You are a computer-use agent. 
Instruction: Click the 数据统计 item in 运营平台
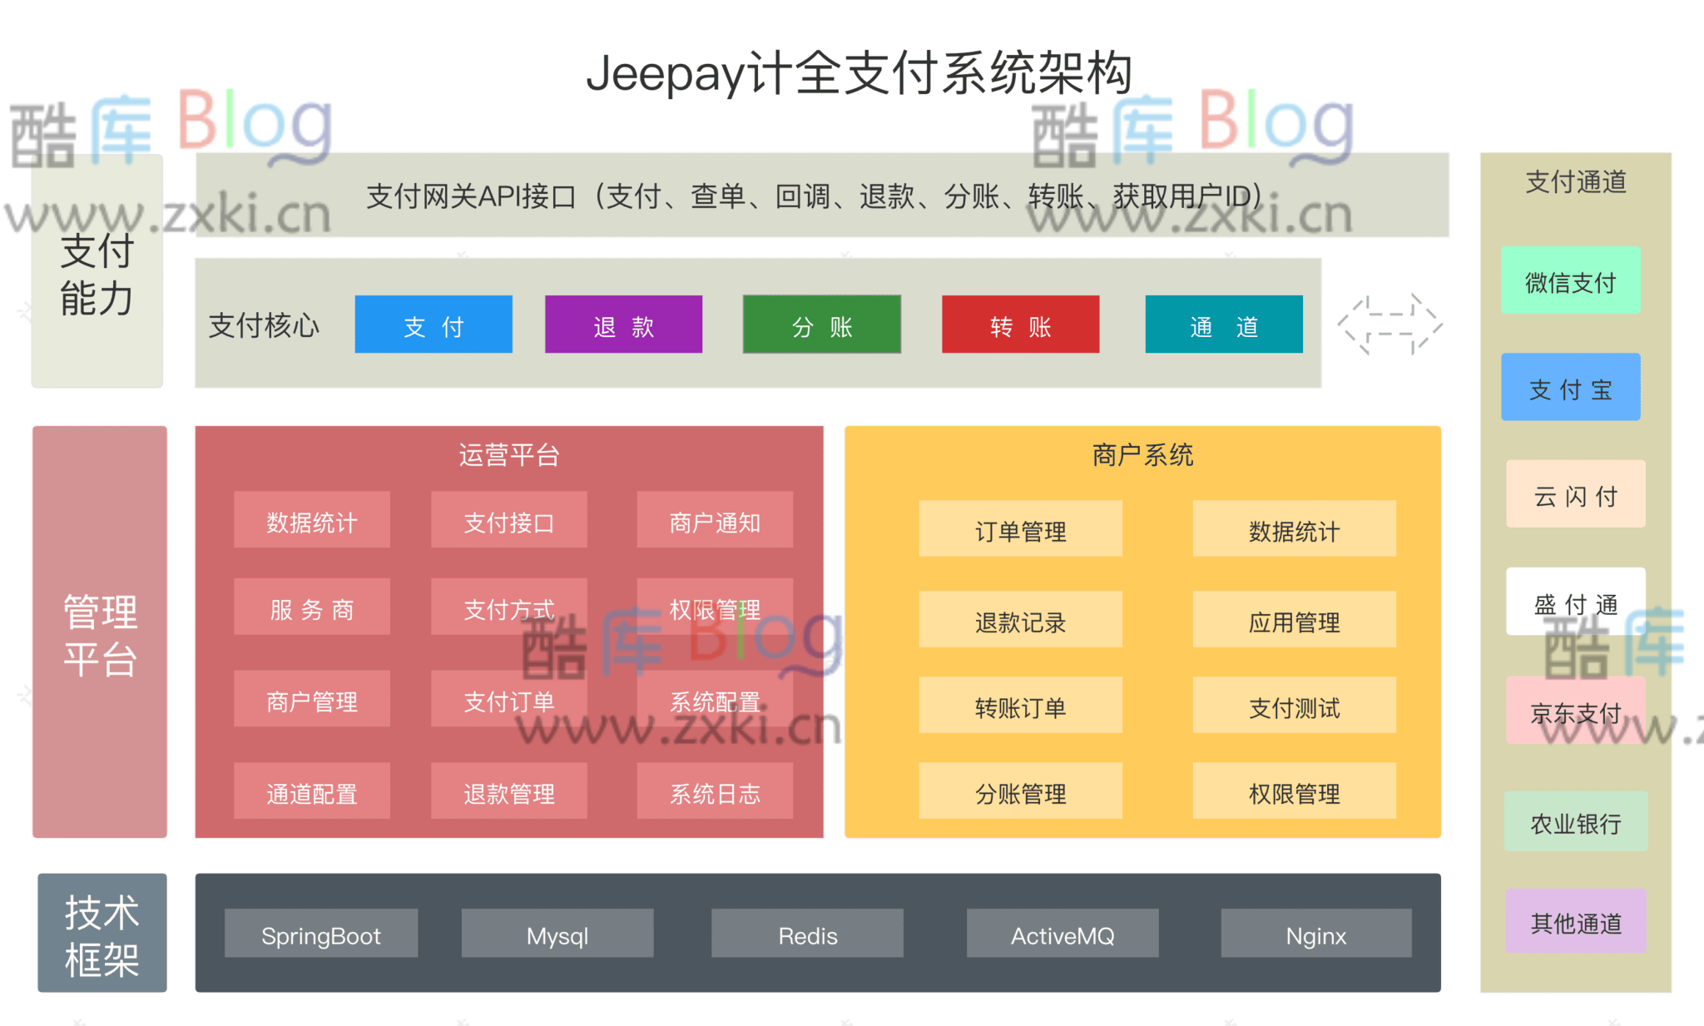click(x=312, y=521)
